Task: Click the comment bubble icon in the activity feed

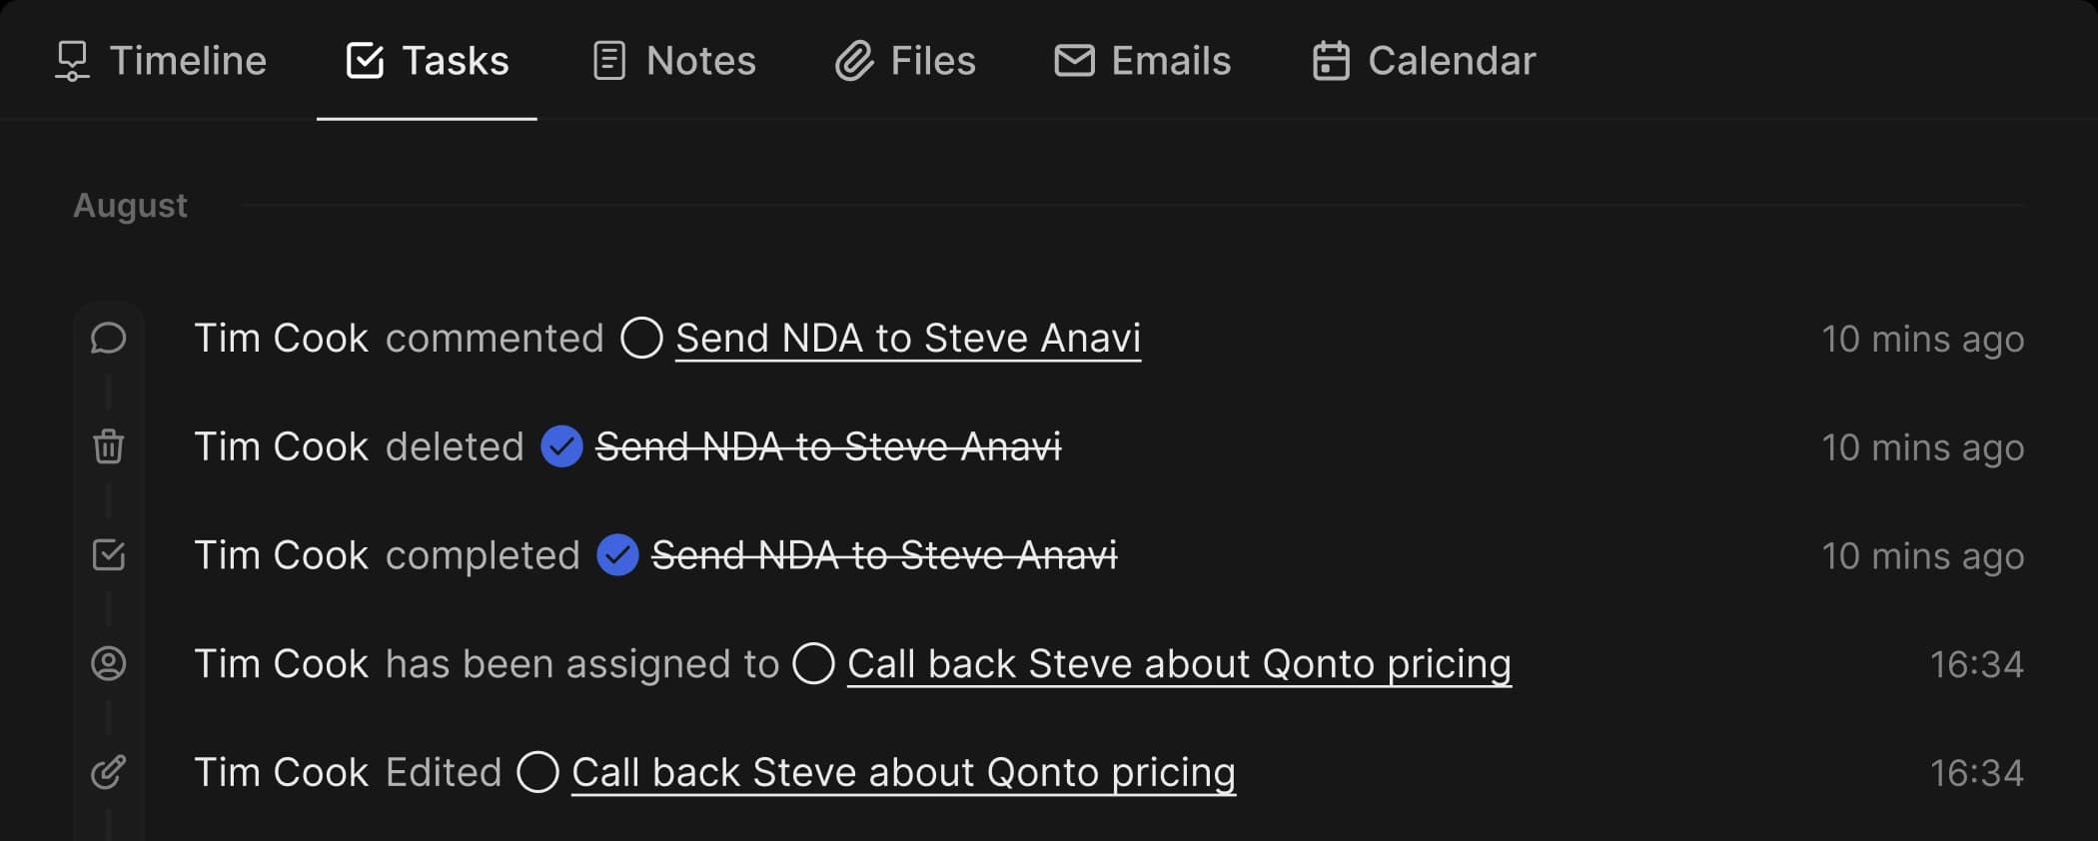Action: point(108,339)
